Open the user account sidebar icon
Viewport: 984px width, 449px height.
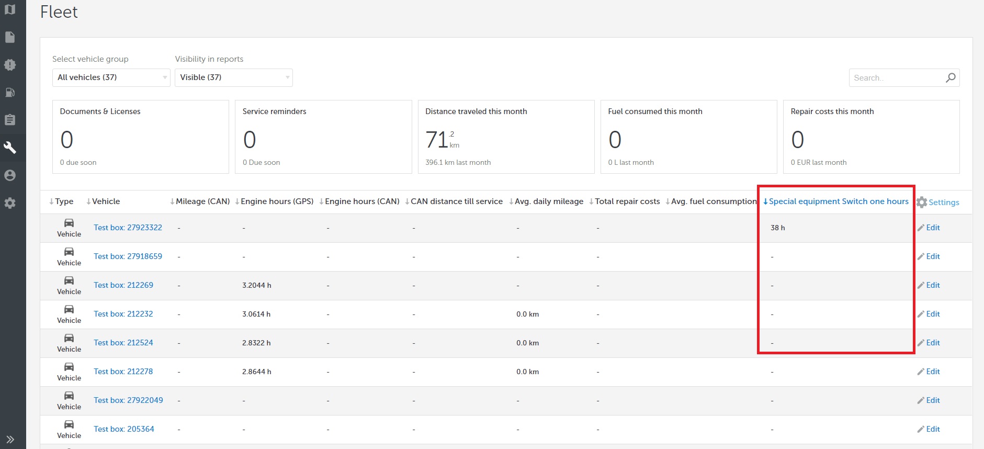10,175
